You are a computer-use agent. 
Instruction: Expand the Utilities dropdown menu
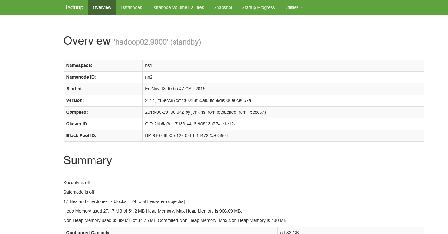pos(293,7)
